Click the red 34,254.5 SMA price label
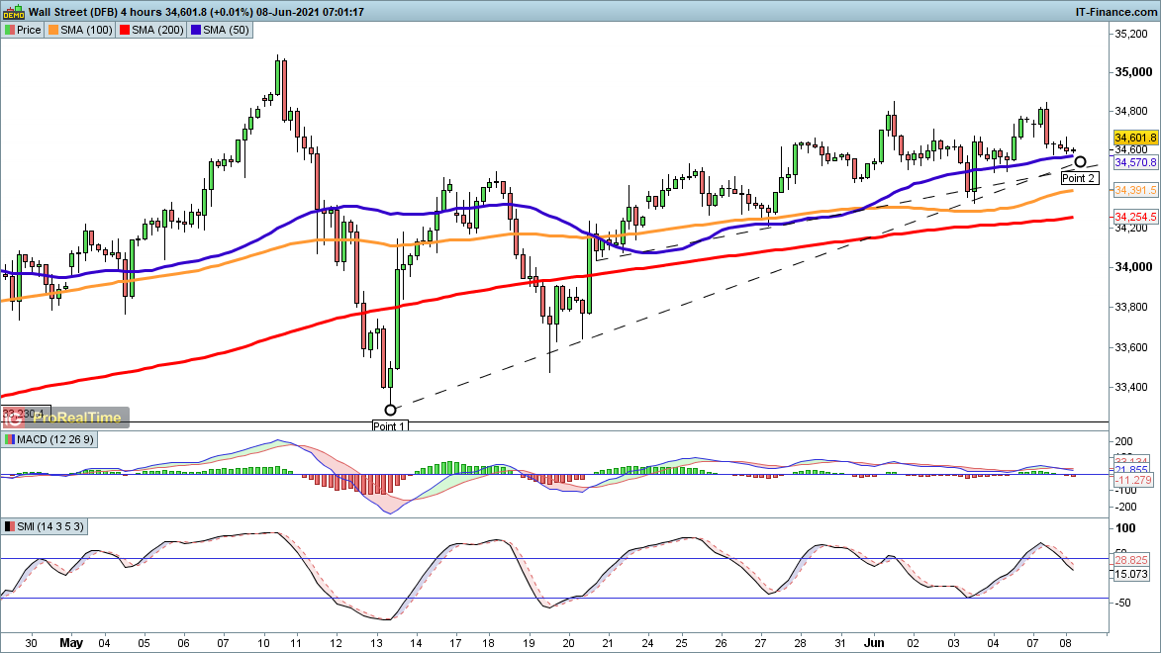 pos(1135,216)
